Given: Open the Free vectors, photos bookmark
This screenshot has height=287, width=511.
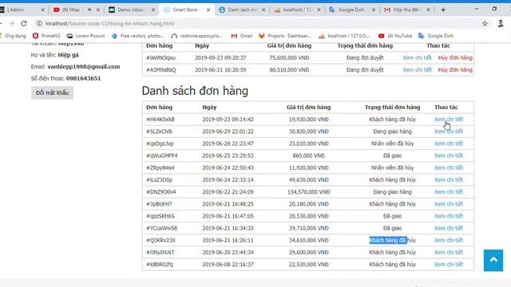Looking at the screenshot, I should (x=137, y=36).
